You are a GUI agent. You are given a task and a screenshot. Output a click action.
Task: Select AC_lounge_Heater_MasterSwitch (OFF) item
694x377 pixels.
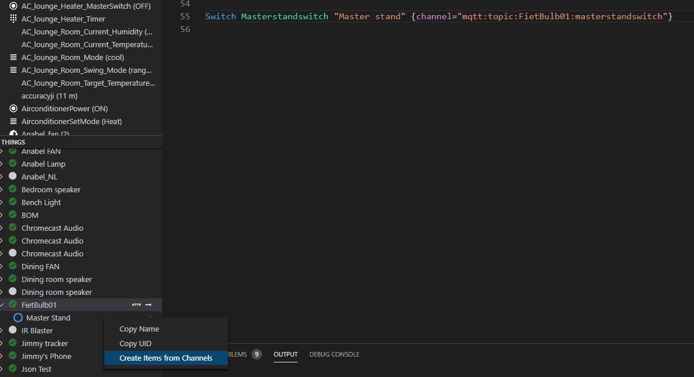coord(85,6)
